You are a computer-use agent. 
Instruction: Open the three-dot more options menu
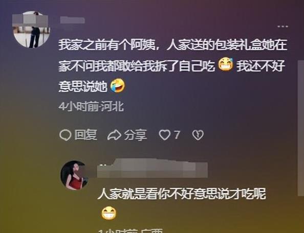(283, 27)
